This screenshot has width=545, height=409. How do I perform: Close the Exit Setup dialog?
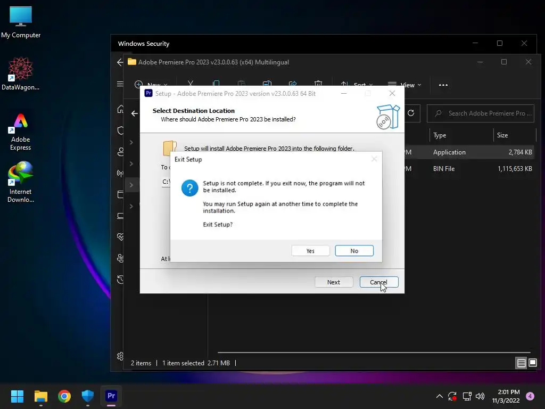(x=374, y=159)
